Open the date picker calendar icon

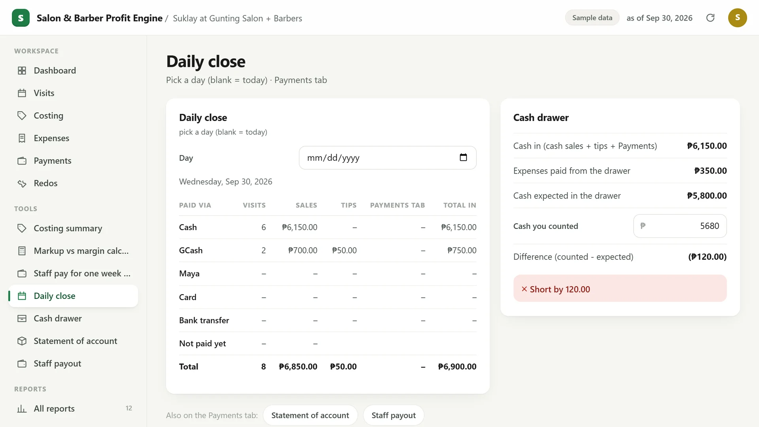coord(463,157)
